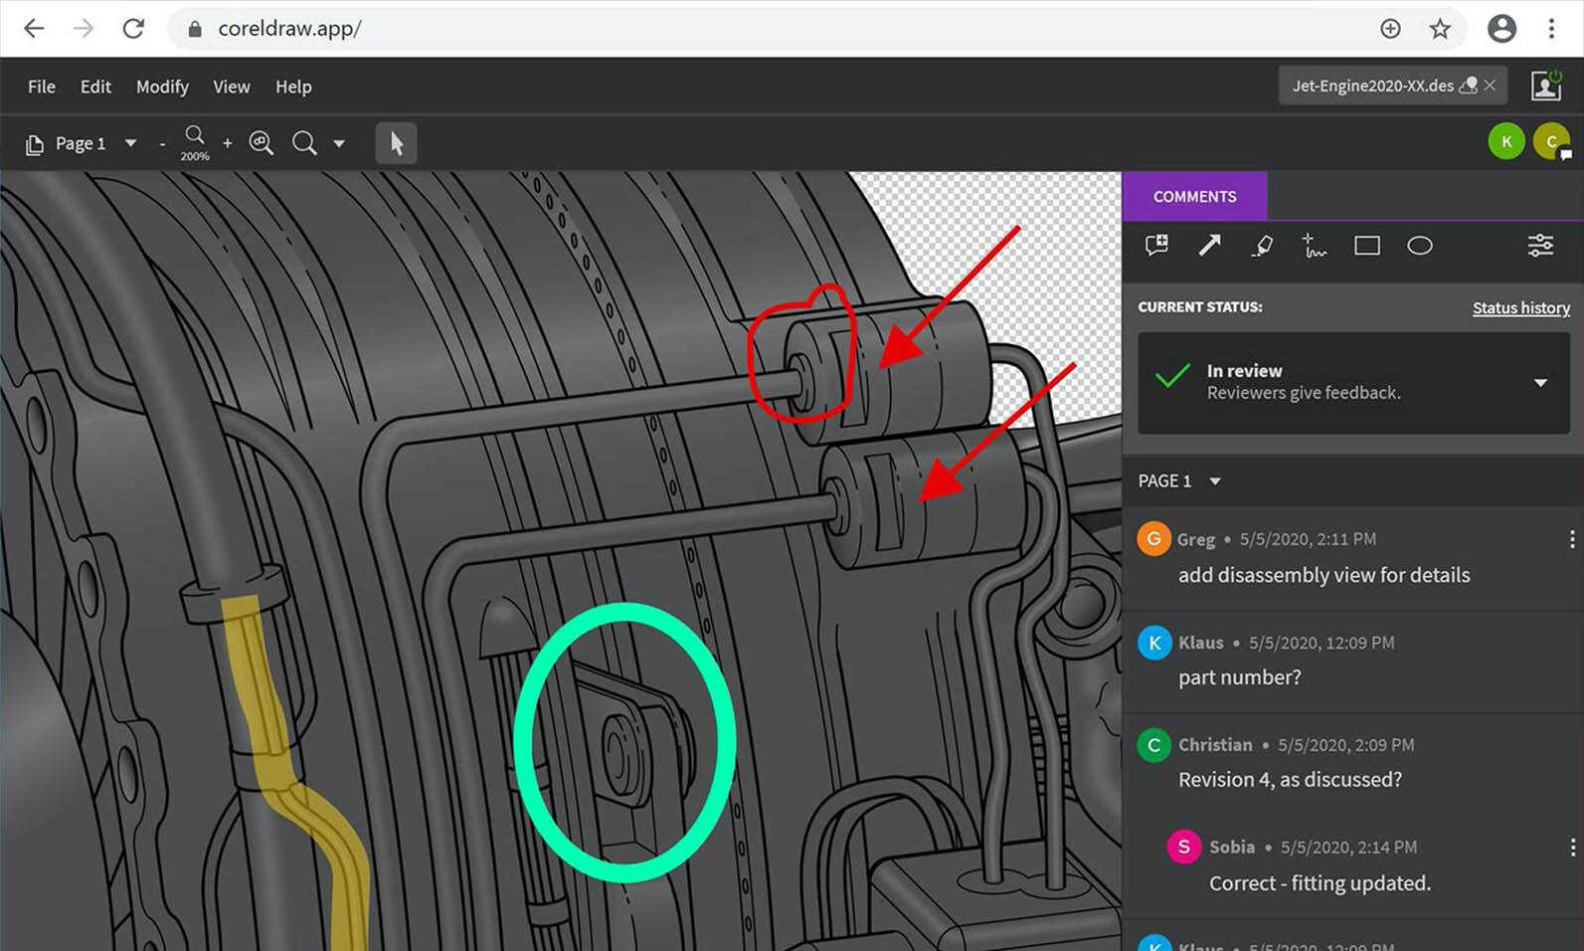The image size is (1584, 951).
Task: Open comment filter settings sliders icon
Action: [x=1540, y=246]
